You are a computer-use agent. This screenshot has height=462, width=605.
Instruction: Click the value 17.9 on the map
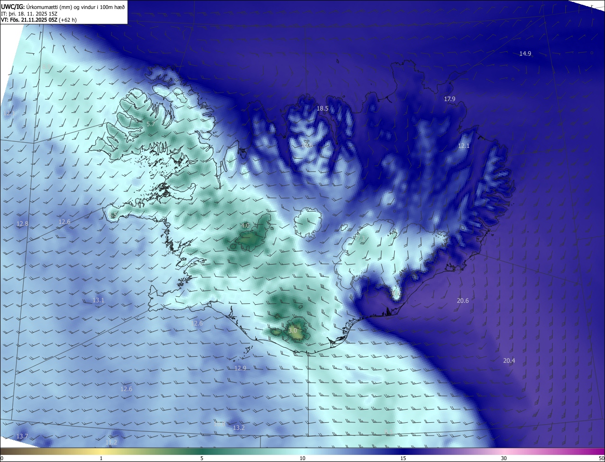(449, 99)
